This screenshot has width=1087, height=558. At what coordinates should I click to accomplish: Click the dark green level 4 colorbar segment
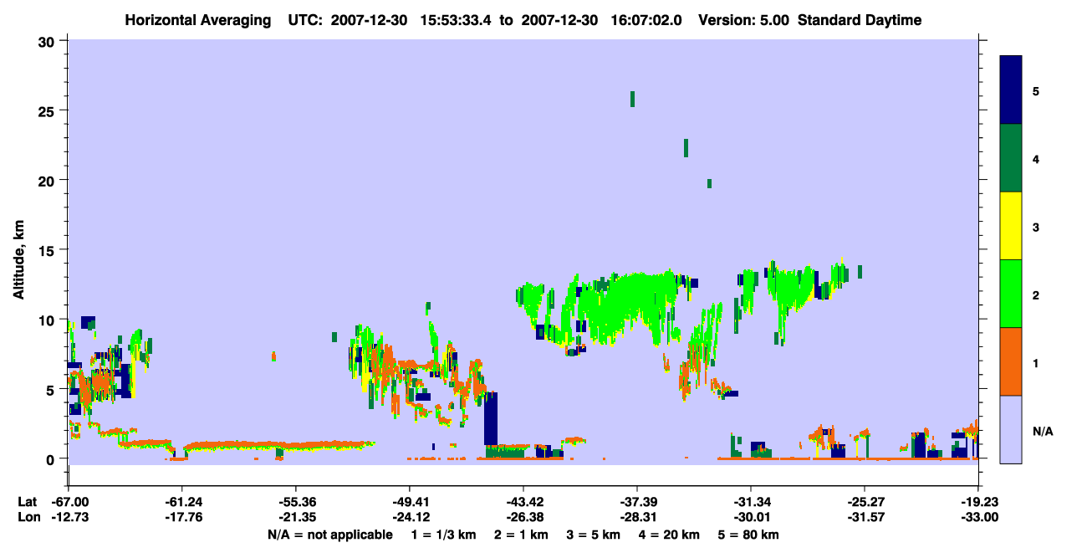(x=1011, y=158)
